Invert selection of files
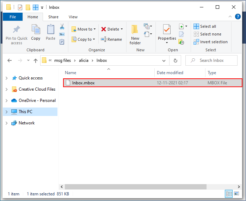246x201 pixels. (210, 42)
